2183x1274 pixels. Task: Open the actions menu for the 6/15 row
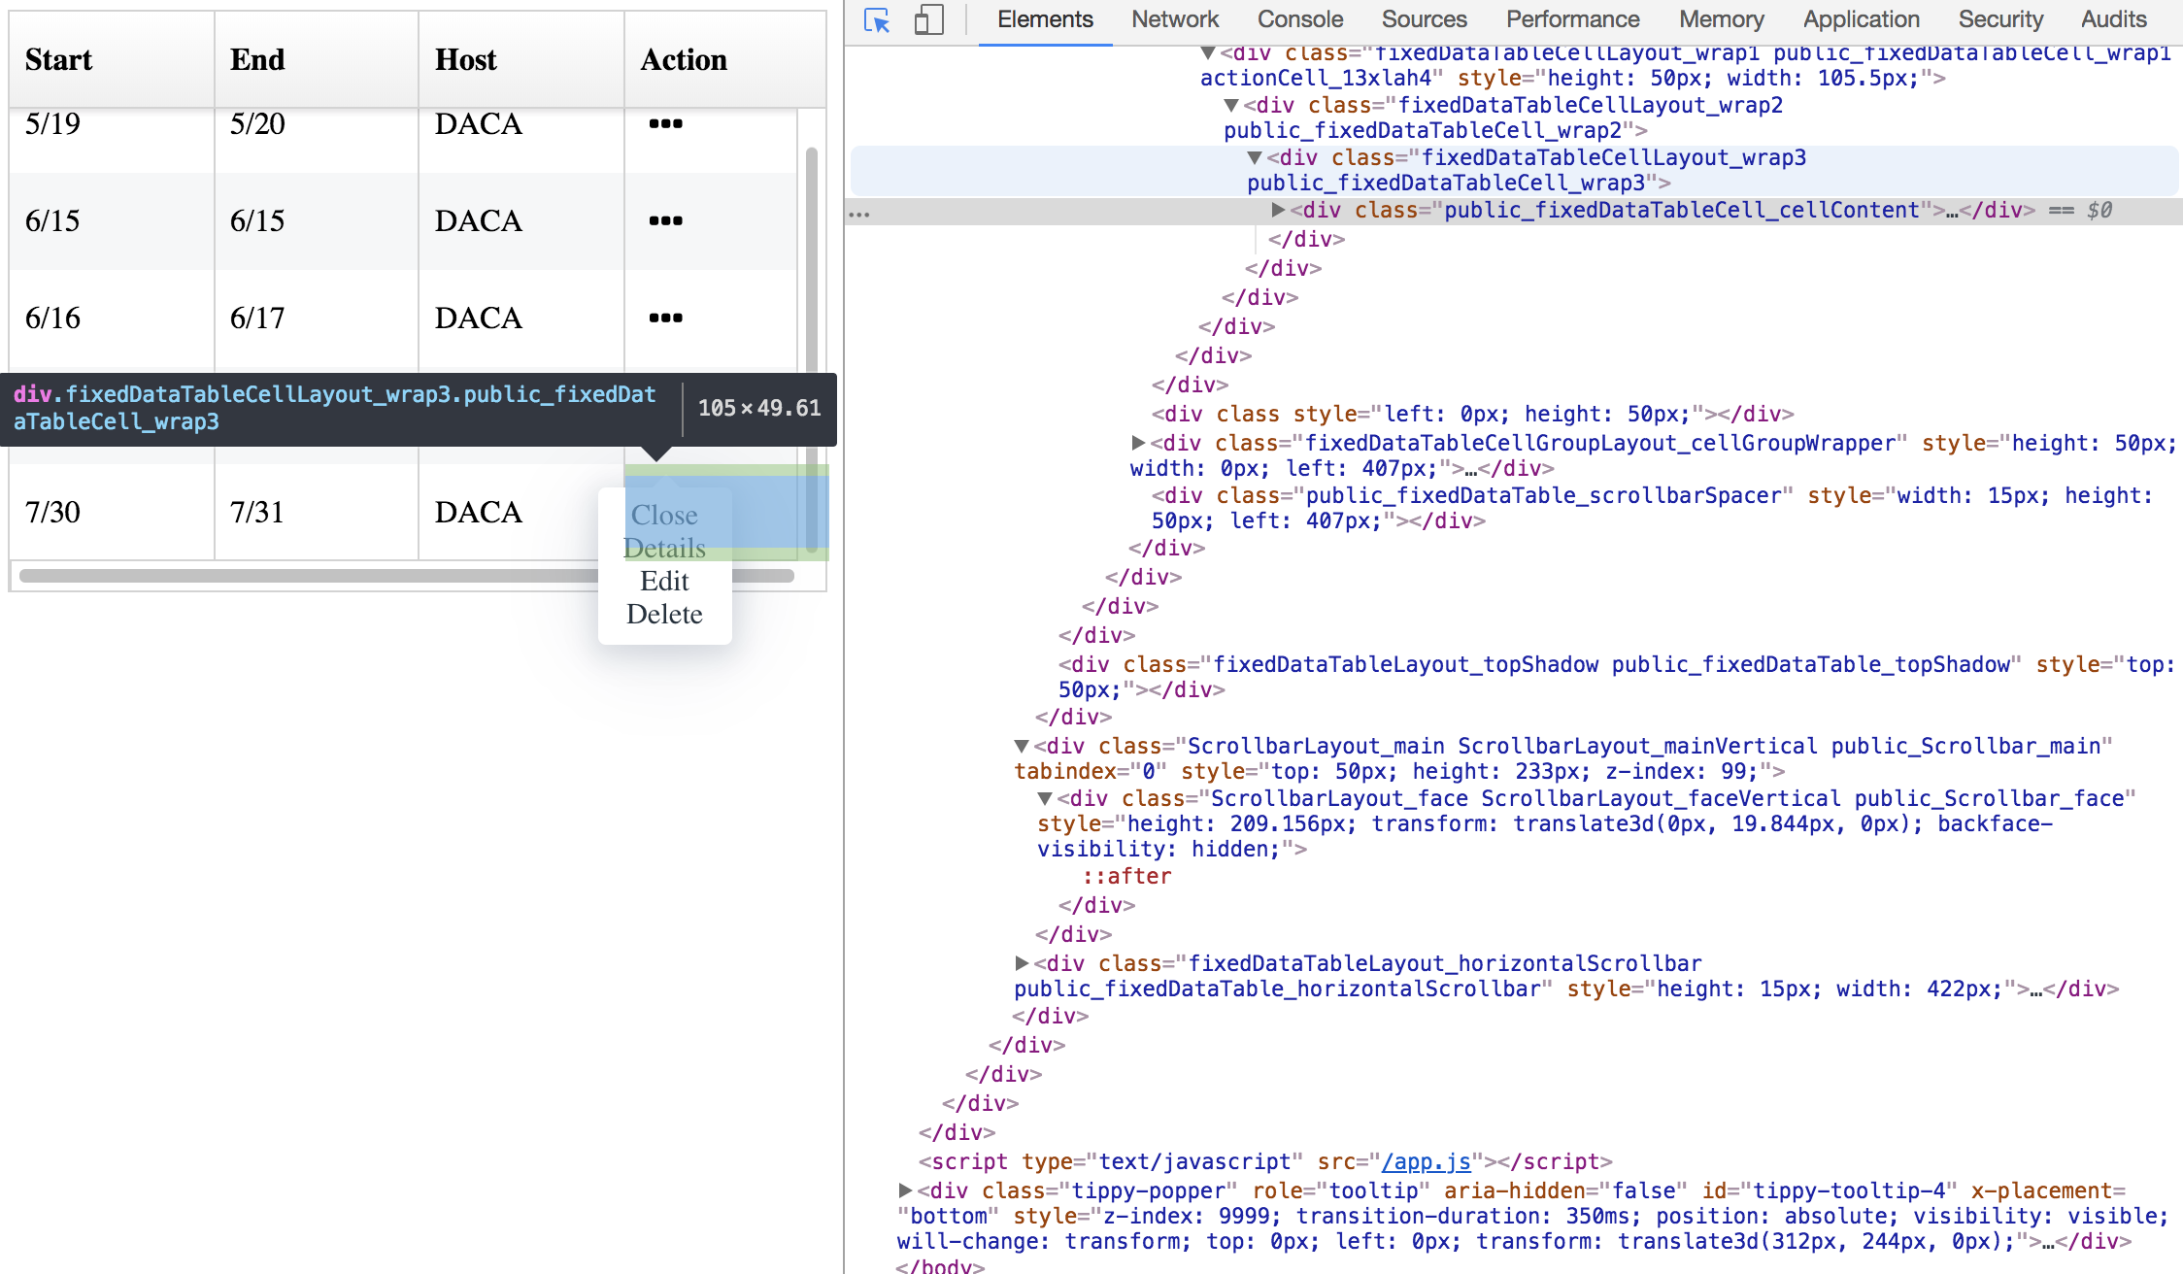pyautogui.click(x=665, y=220)
